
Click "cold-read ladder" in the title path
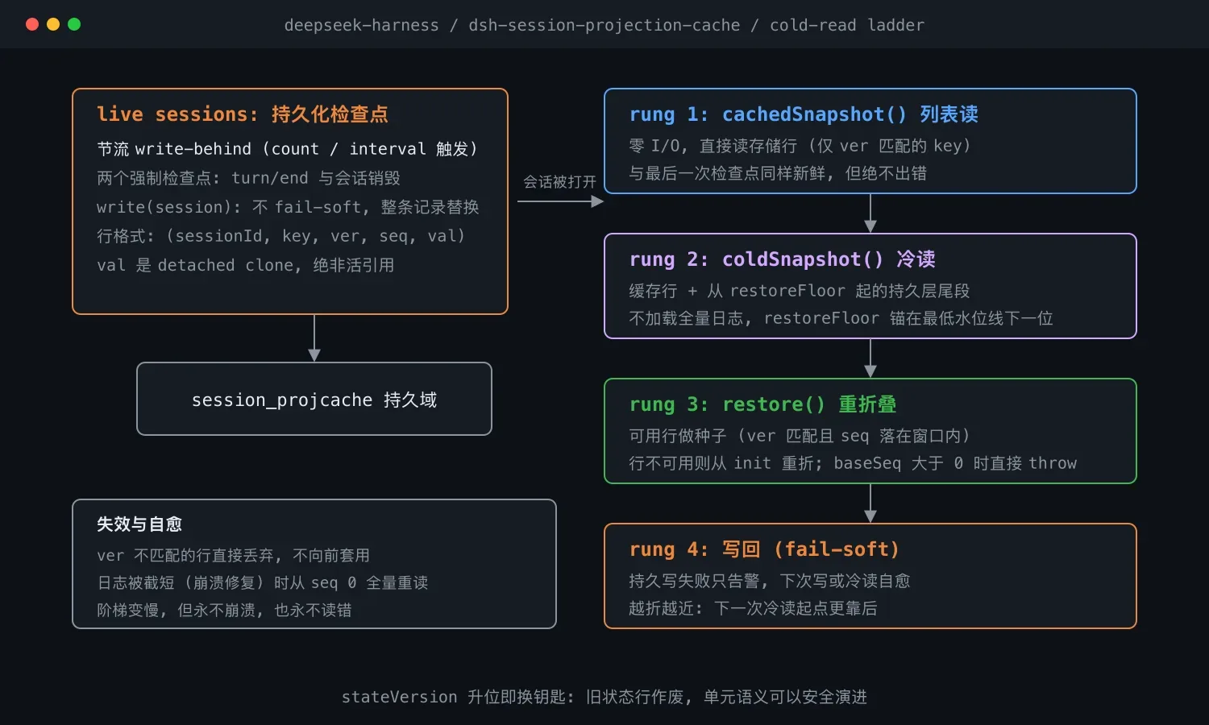847,25
